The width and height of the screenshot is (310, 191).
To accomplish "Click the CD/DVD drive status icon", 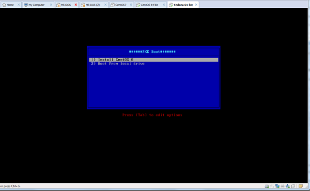I will (272, 186).
